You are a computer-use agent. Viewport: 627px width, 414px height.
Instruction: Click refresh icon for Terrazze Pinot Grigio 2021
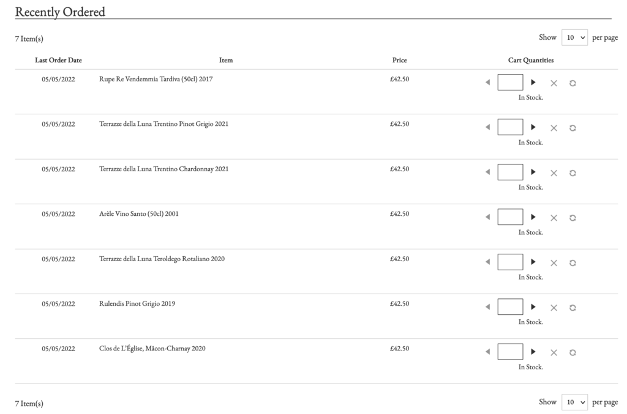point(573,128)
